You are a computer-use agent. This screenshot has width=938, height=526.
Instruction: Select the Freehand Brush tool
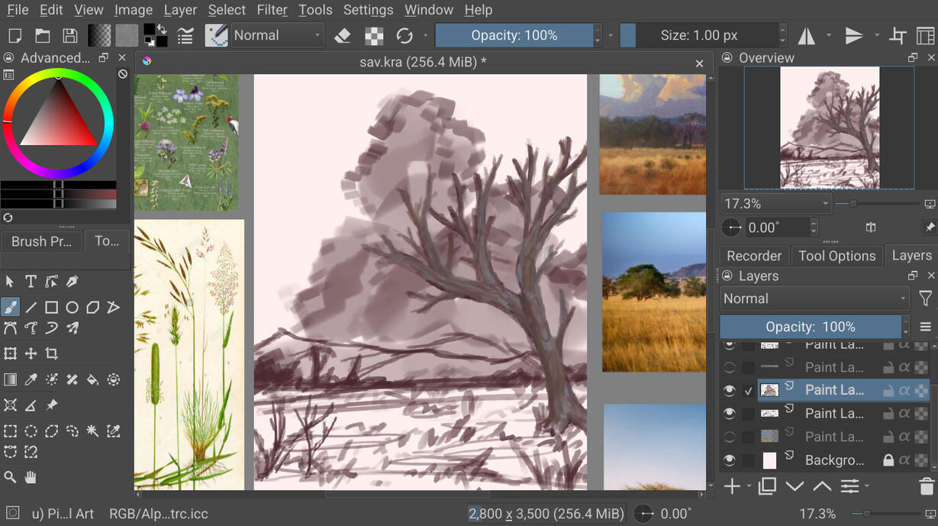(10, 308)
